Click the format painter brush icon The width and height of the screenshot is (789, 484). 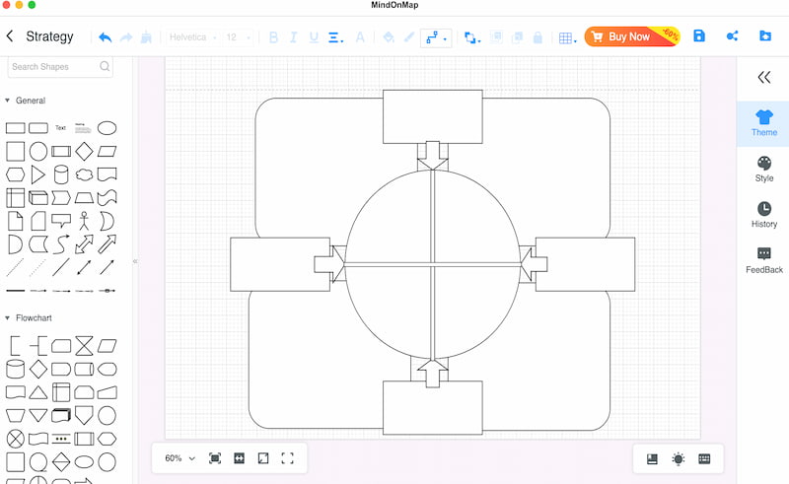pyautogui.click(x=146, y=37)
